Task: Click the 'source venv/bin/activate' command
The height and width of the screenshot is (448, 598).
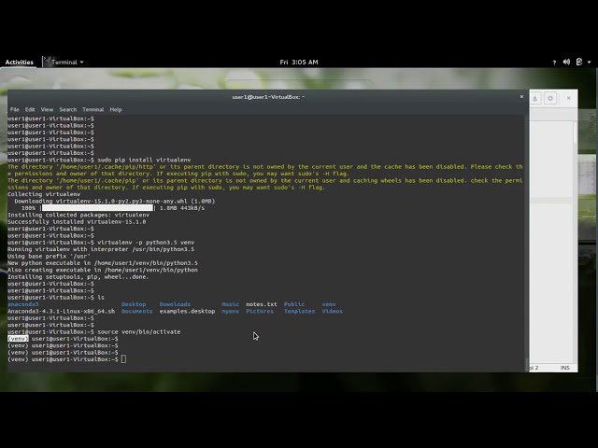Action: [139, 332]
